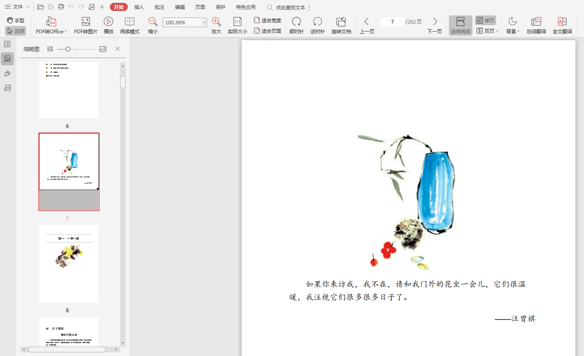Open the 插入 insert tab
Screen dimensions: 584x356
coord(139,7)
